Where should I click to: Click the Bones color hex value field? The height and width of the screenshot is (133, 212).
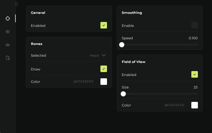[x=83, y=82]
